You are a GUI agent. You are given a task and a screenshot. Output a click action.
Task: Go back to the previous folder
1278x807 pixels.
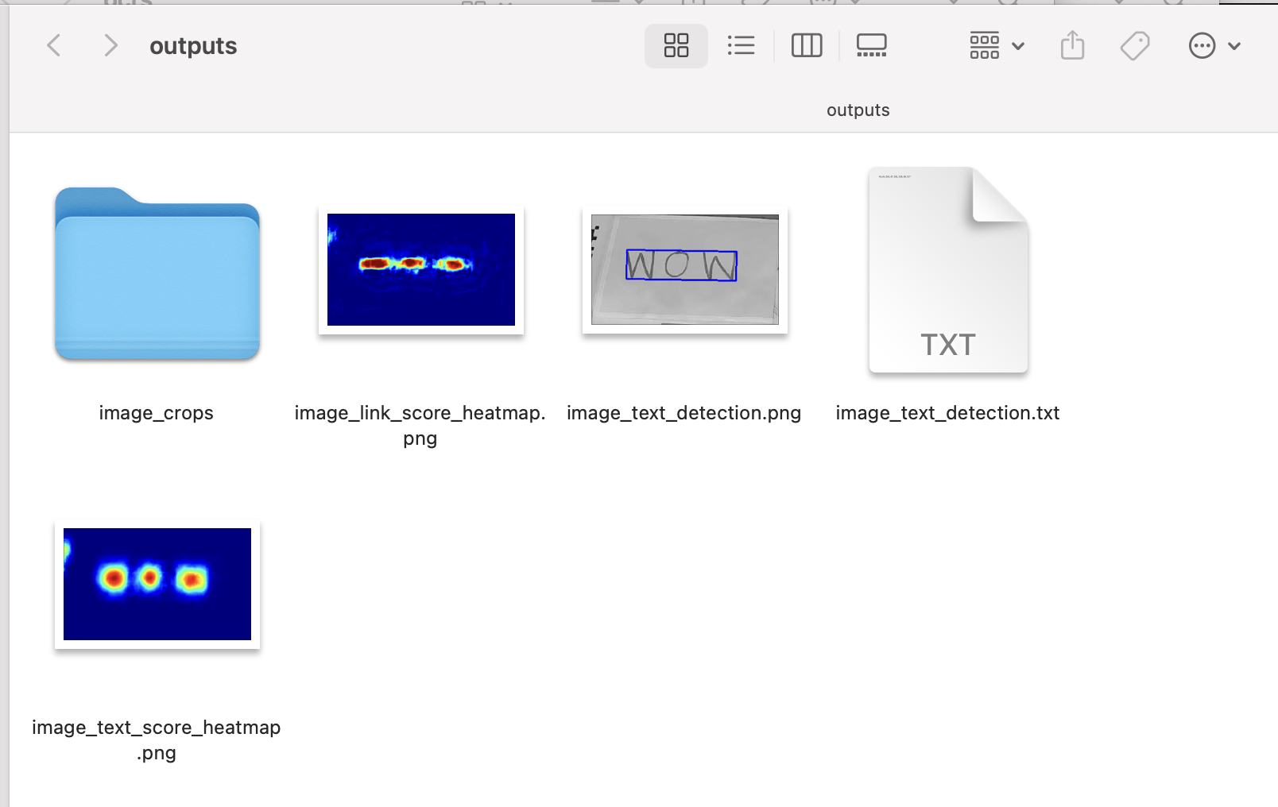(54, 46)
